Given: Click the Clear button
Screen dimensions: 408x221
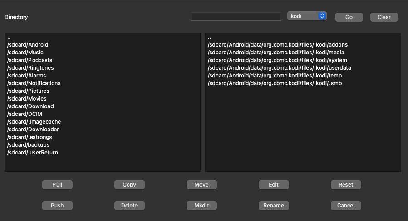Looking at the screenshot, I should [x=384, y=17].
